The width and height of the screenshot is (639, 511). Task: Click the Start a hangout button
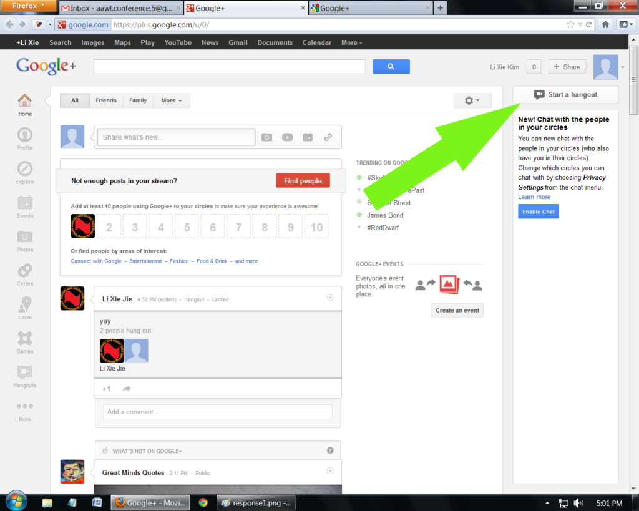pyautogui.click(x=565, y=95)
